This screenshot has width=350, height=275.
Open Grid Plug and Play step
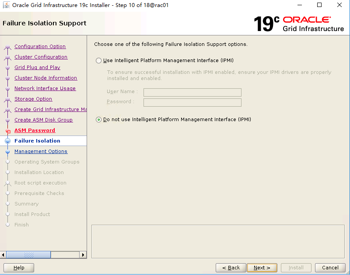tap(37, 67)
